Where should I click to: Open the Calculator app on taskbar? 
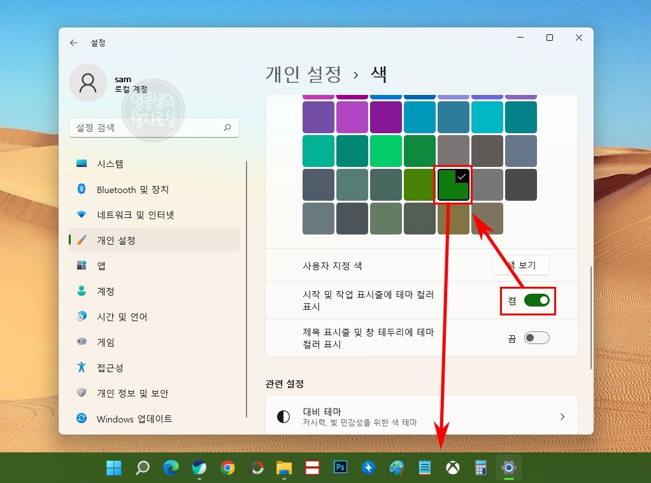coord(481,468)
